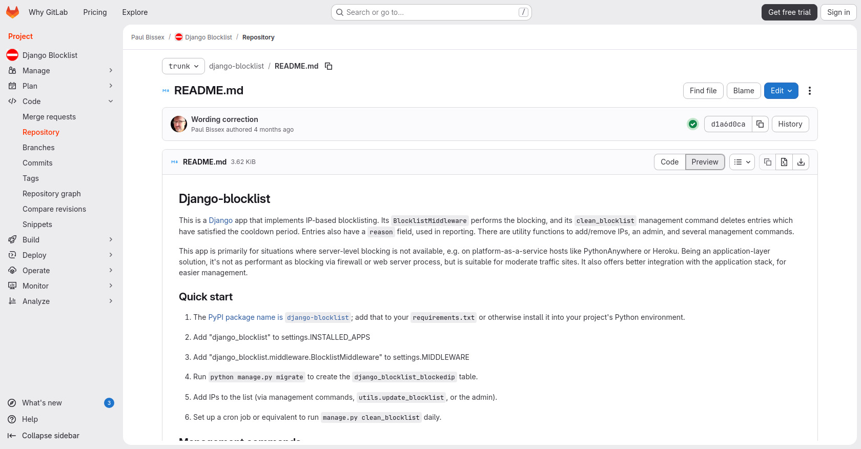Image resolution: width=861 pixels, height=449 pixels.
Task: Open Pricing top nav link
Action: pos(95,12)
